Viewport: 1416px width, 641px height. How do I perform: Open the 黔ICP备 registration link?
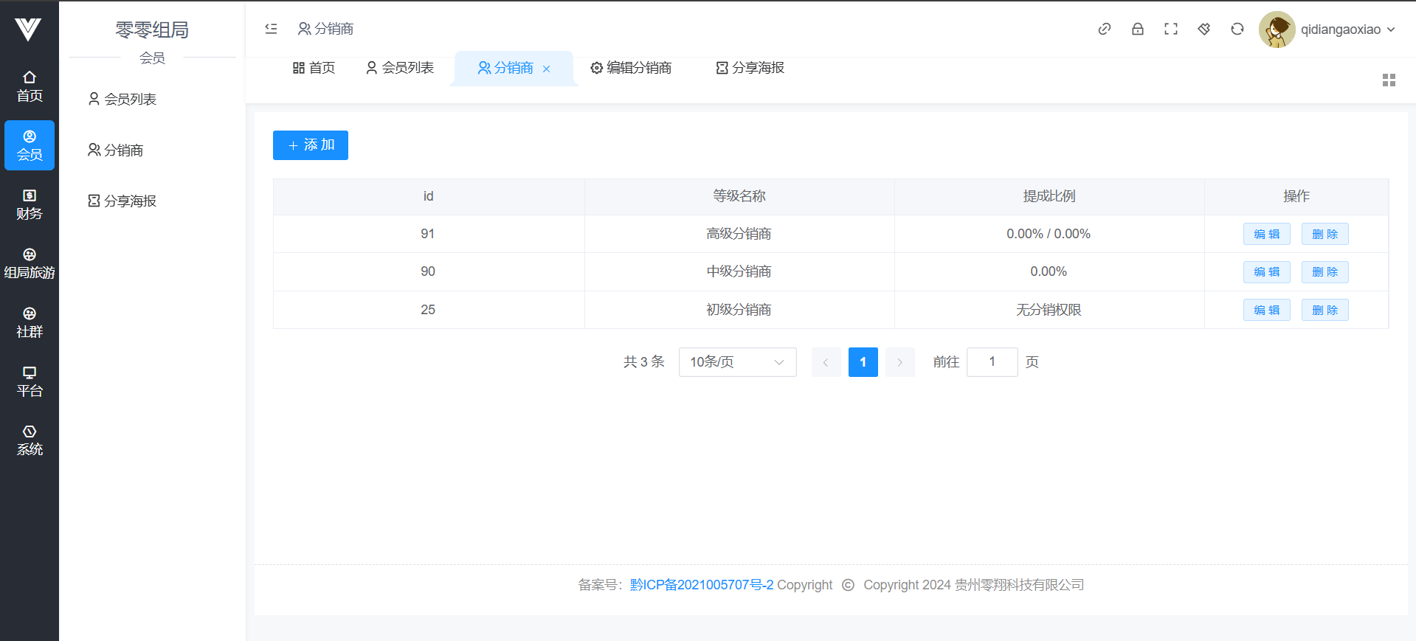click(x=701, y=585)
